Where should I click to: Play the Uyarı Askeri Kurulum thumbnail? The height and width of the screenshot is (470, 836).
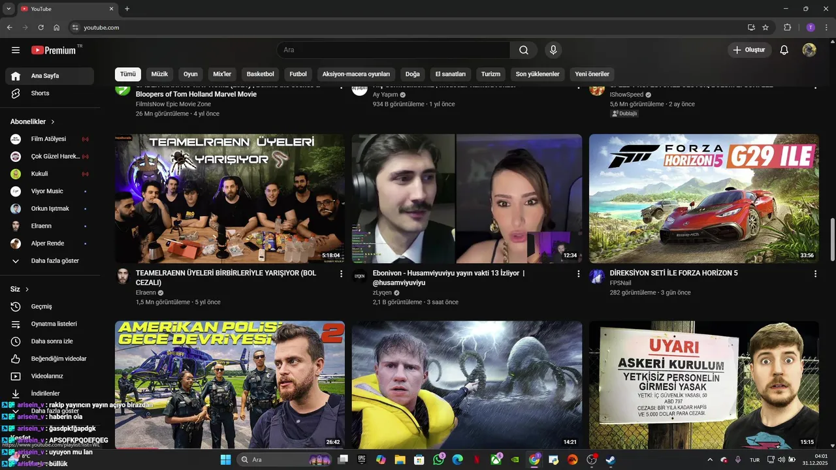[x=703, y=384]
